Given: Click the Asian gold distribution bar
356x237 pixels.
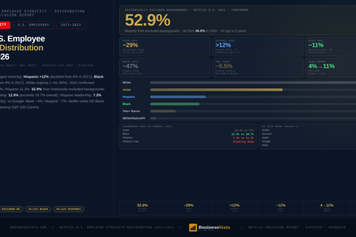Looking at the screenshot, I should click(216, 90).
